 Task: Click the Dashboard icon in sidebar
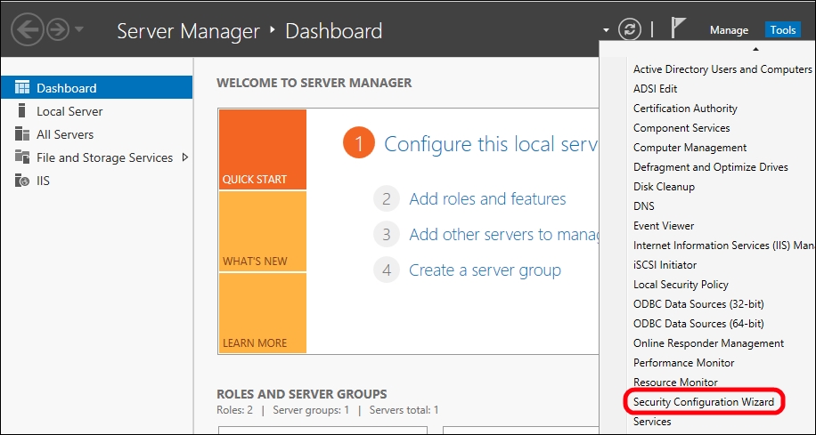[x=22, y=88]
